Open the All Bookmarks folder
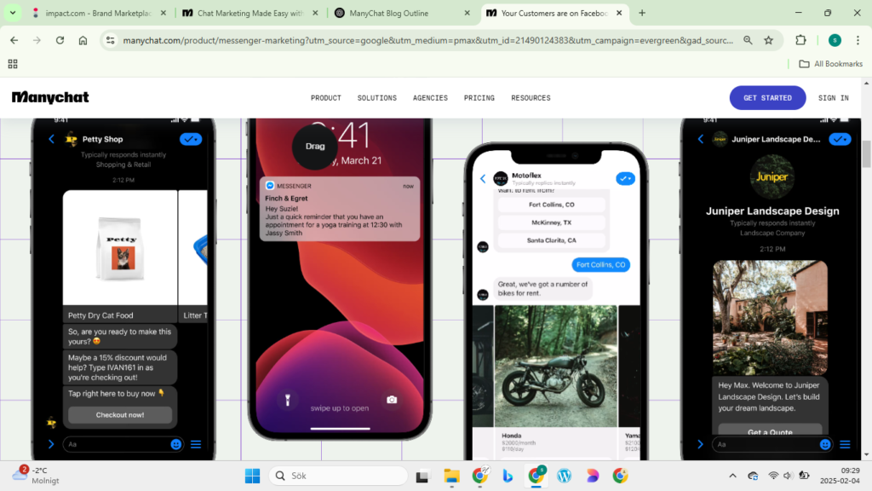The width and height of the screenshot is (872, 491). 831,64
